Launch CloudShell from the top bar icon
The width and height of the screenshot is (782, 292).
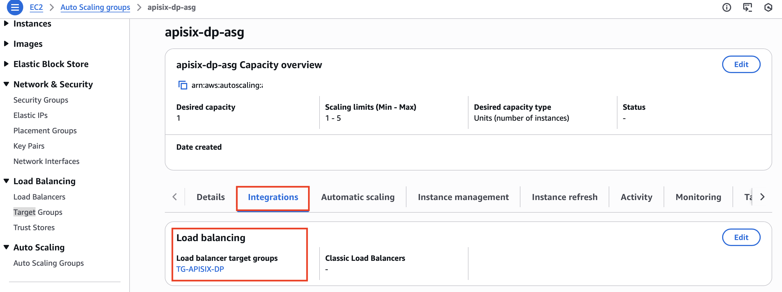click(x=747, y=7)
